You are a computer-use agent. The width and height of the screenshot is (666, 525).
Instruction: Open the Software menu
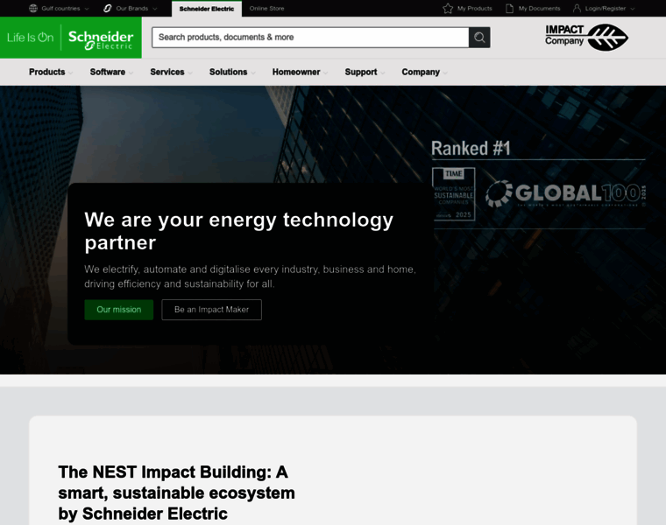pyautogui.click(x=108, y=72)
